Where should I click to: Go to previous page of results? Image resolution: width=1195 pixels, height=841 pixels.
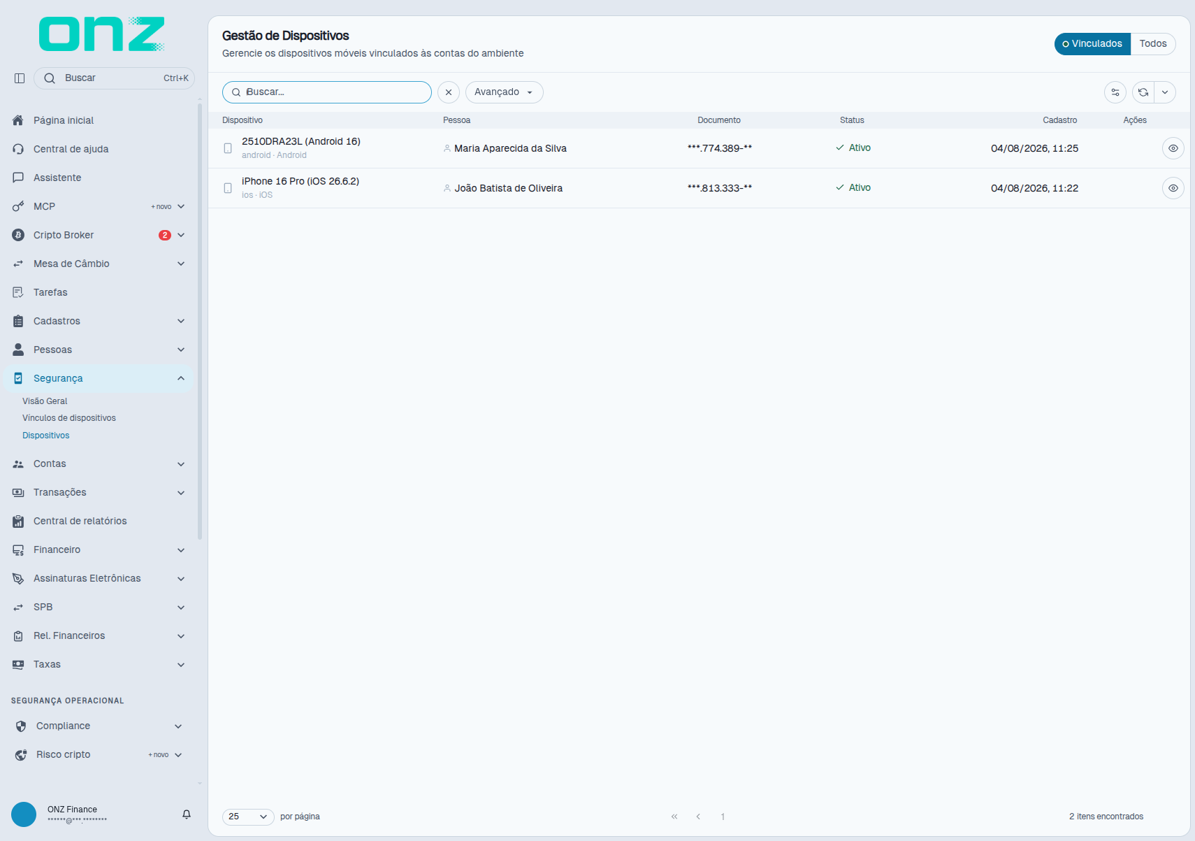[x=698, y=817]
